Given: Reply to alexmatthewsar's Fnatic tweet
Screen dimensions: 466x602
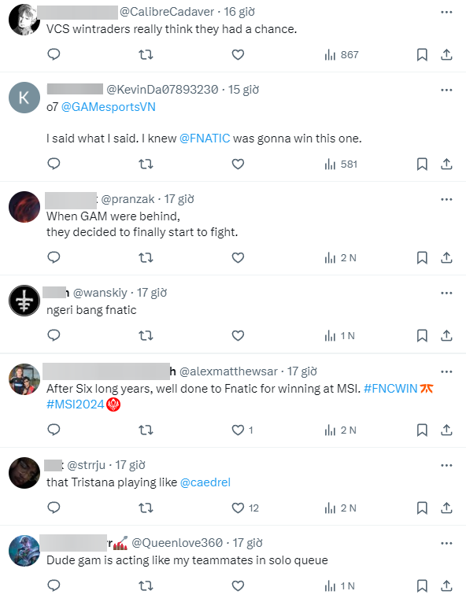Looking at the screenshot, I should coord(54,430).
